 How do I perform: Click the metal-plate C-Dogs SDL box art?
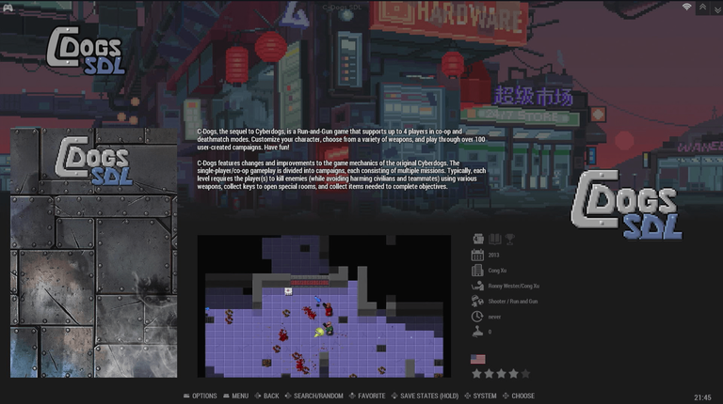(x=93, y=252)
